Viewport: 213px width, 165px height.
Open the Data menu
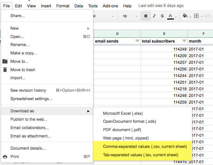pyautogui.click(x=79, y=6)
